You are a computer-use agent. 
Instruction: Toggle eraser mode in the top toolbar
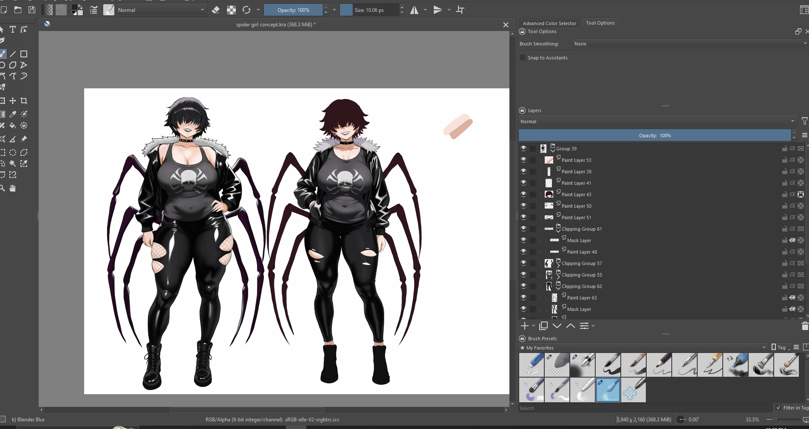pos(216,10)
